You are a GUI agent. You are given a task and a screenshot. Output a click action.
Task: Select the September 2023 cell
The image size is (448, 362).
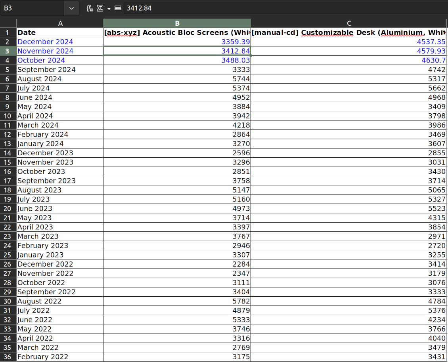coord(60,181)
